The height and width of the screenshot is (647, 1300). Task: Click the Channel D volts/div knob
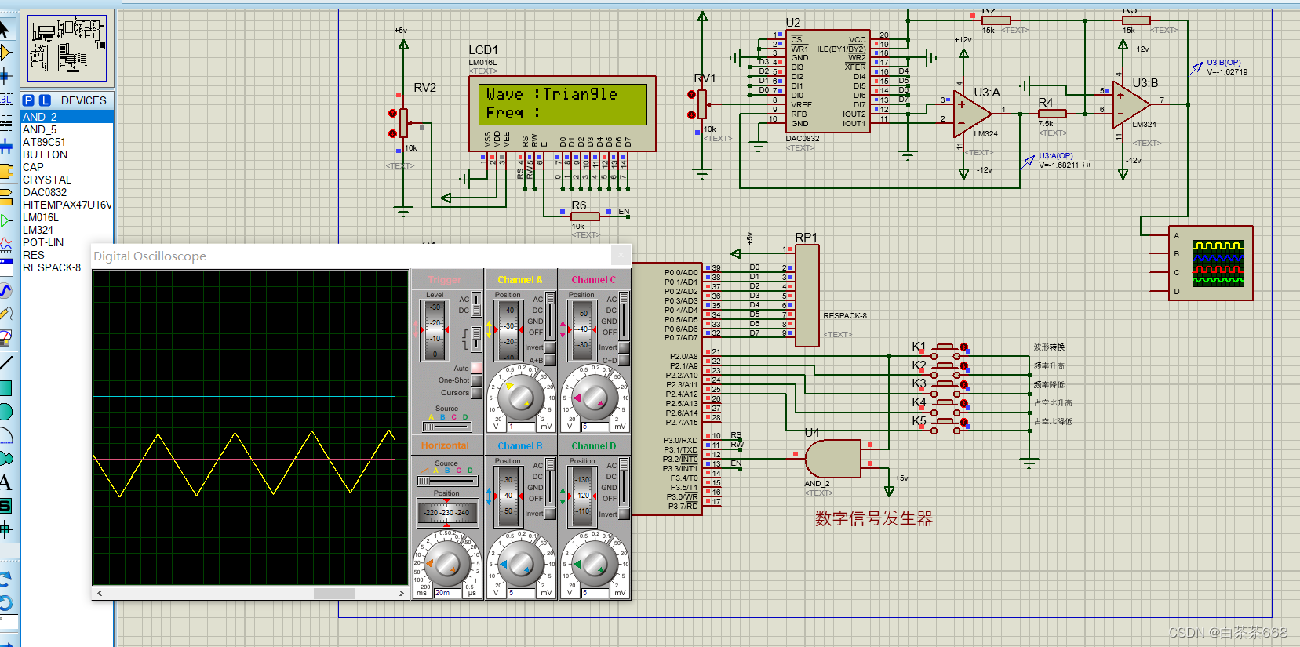[x=594, y=563]
